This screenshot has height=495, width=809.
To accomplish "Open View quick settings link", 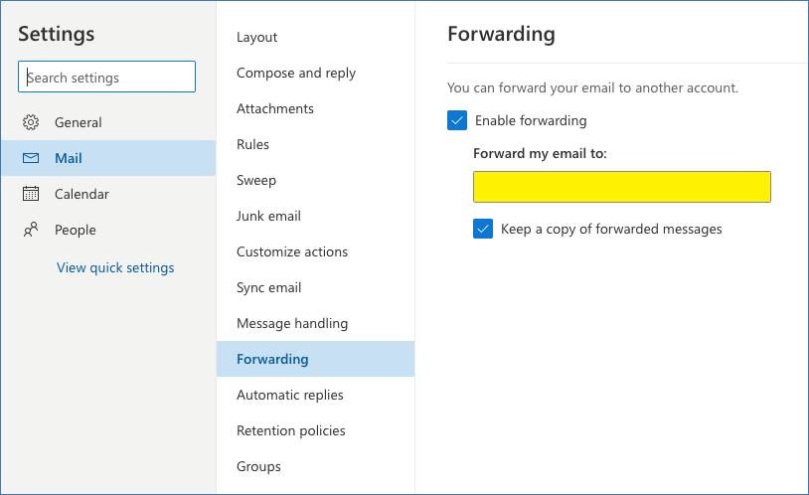I will point(115,268).
